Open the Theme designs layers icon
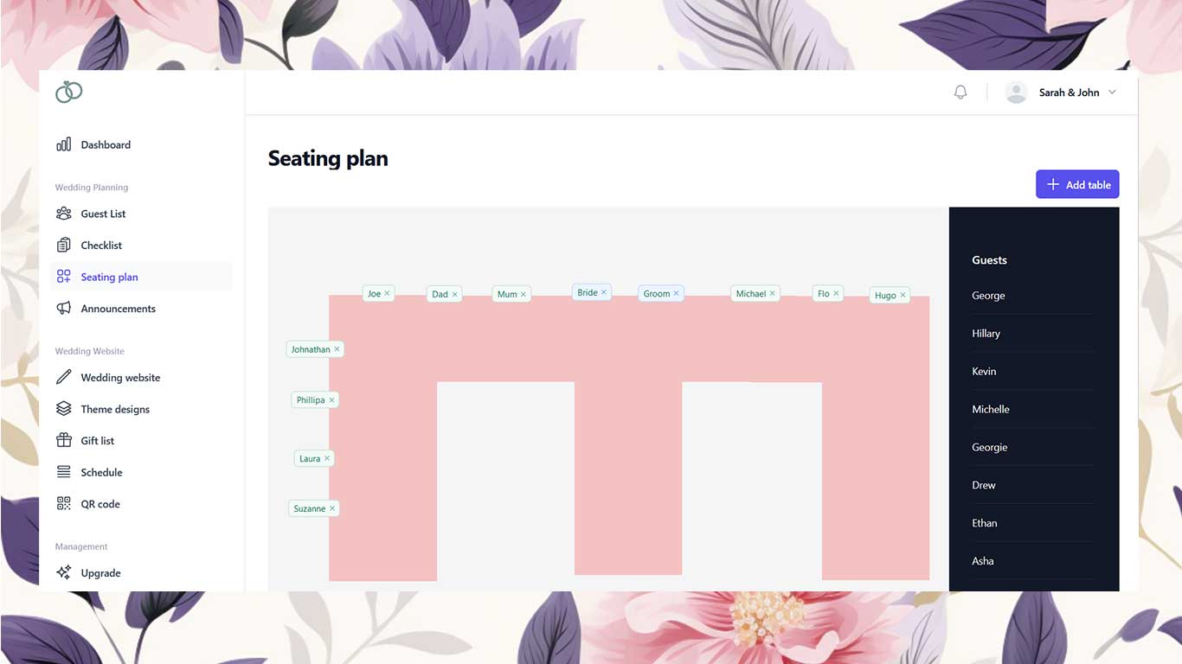1182x664 pixels. 64,408
